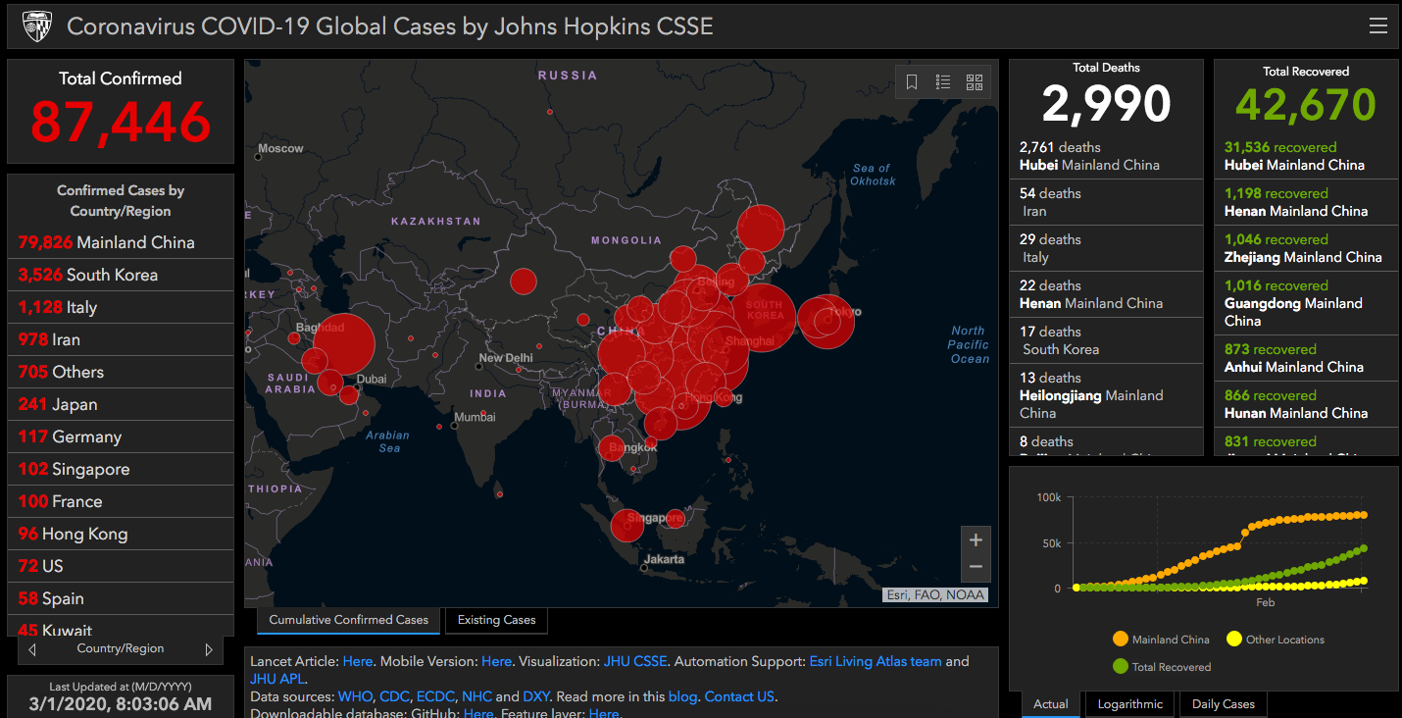Switch to the Logarithmic chart tab
This screenshot has width=1402, height=718.
pyautogui.click(x=1129, y=704)
